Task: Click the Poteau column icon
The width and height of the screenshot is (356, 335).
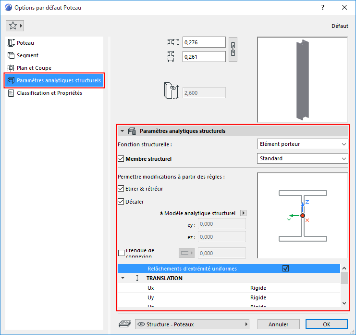Action: 11,43
